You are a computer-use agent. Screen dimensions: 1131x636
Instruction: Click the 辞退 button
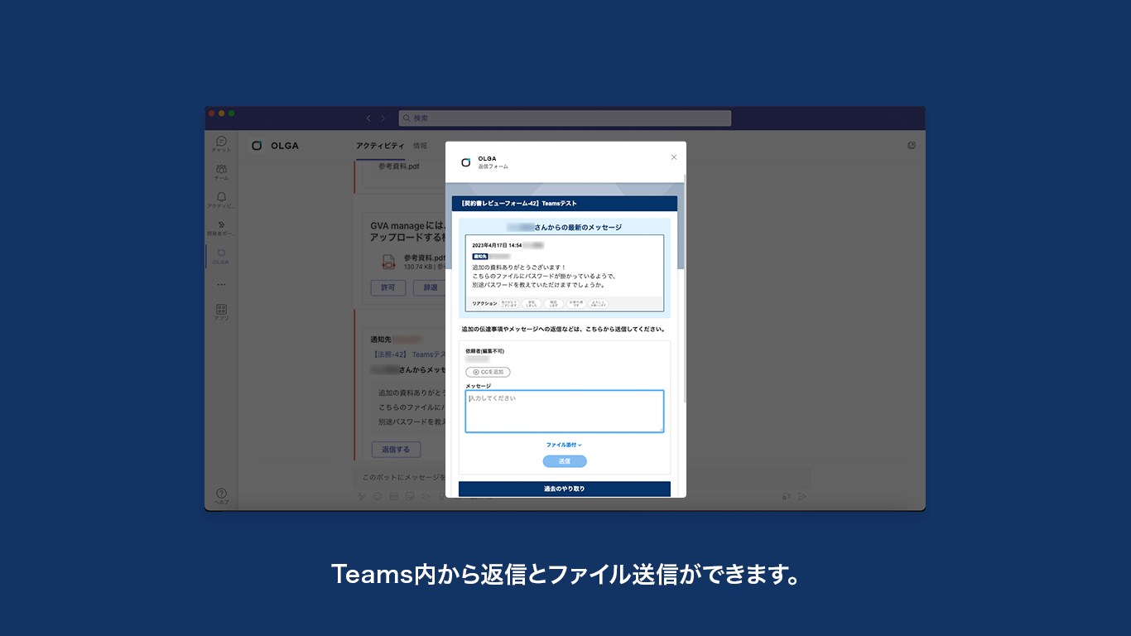pyautogui.click(x=430, y=288)
